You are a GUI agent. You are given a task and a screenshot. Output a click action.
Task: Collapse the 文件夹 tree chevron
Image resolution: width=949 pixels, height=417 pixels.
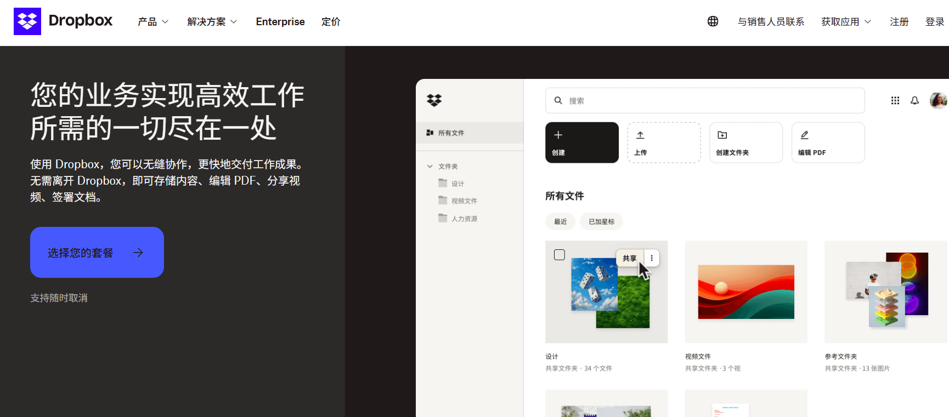pyautogui.click(x=430, y=166)
